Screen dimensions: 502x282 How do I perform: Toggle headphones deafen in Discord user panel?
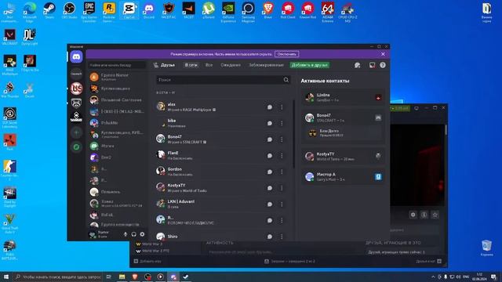(x=134, y=234)
